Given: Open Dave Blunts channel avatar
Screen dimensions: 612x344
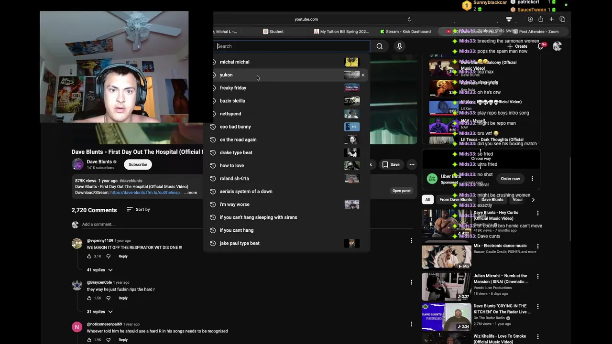Looking at the screenshot, I should 77,164.
